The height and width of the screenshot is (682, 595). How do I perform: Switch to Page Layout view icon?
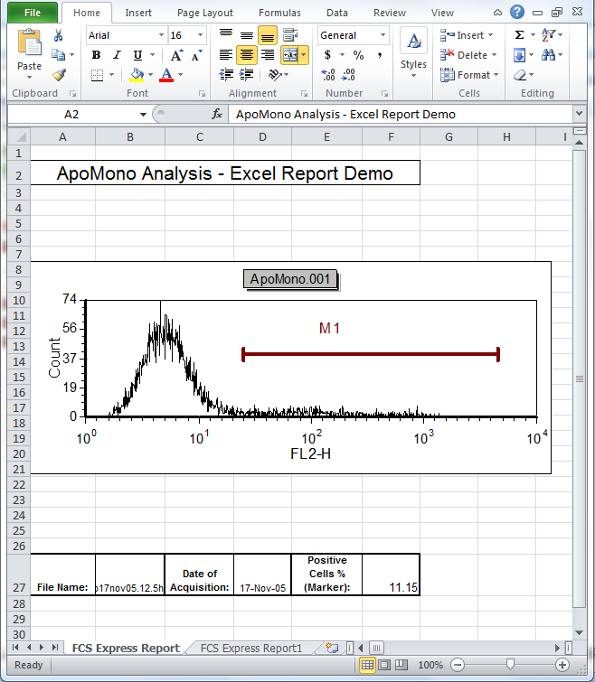(384, 665)
